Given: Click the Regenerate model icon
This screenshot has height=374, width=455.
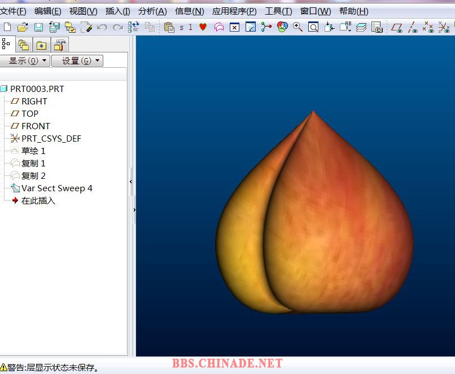Looking at the screenshot, I should tap(133, 27).
